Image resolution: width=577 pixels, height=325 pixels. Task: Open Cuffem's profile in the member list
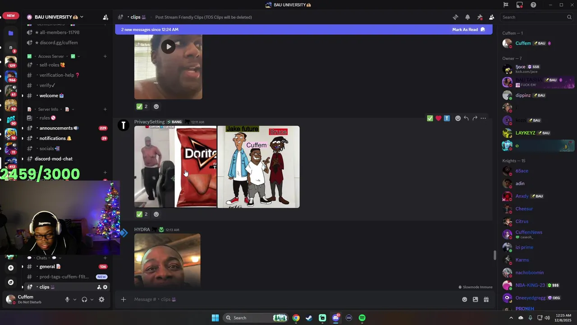tap(538, 43)
